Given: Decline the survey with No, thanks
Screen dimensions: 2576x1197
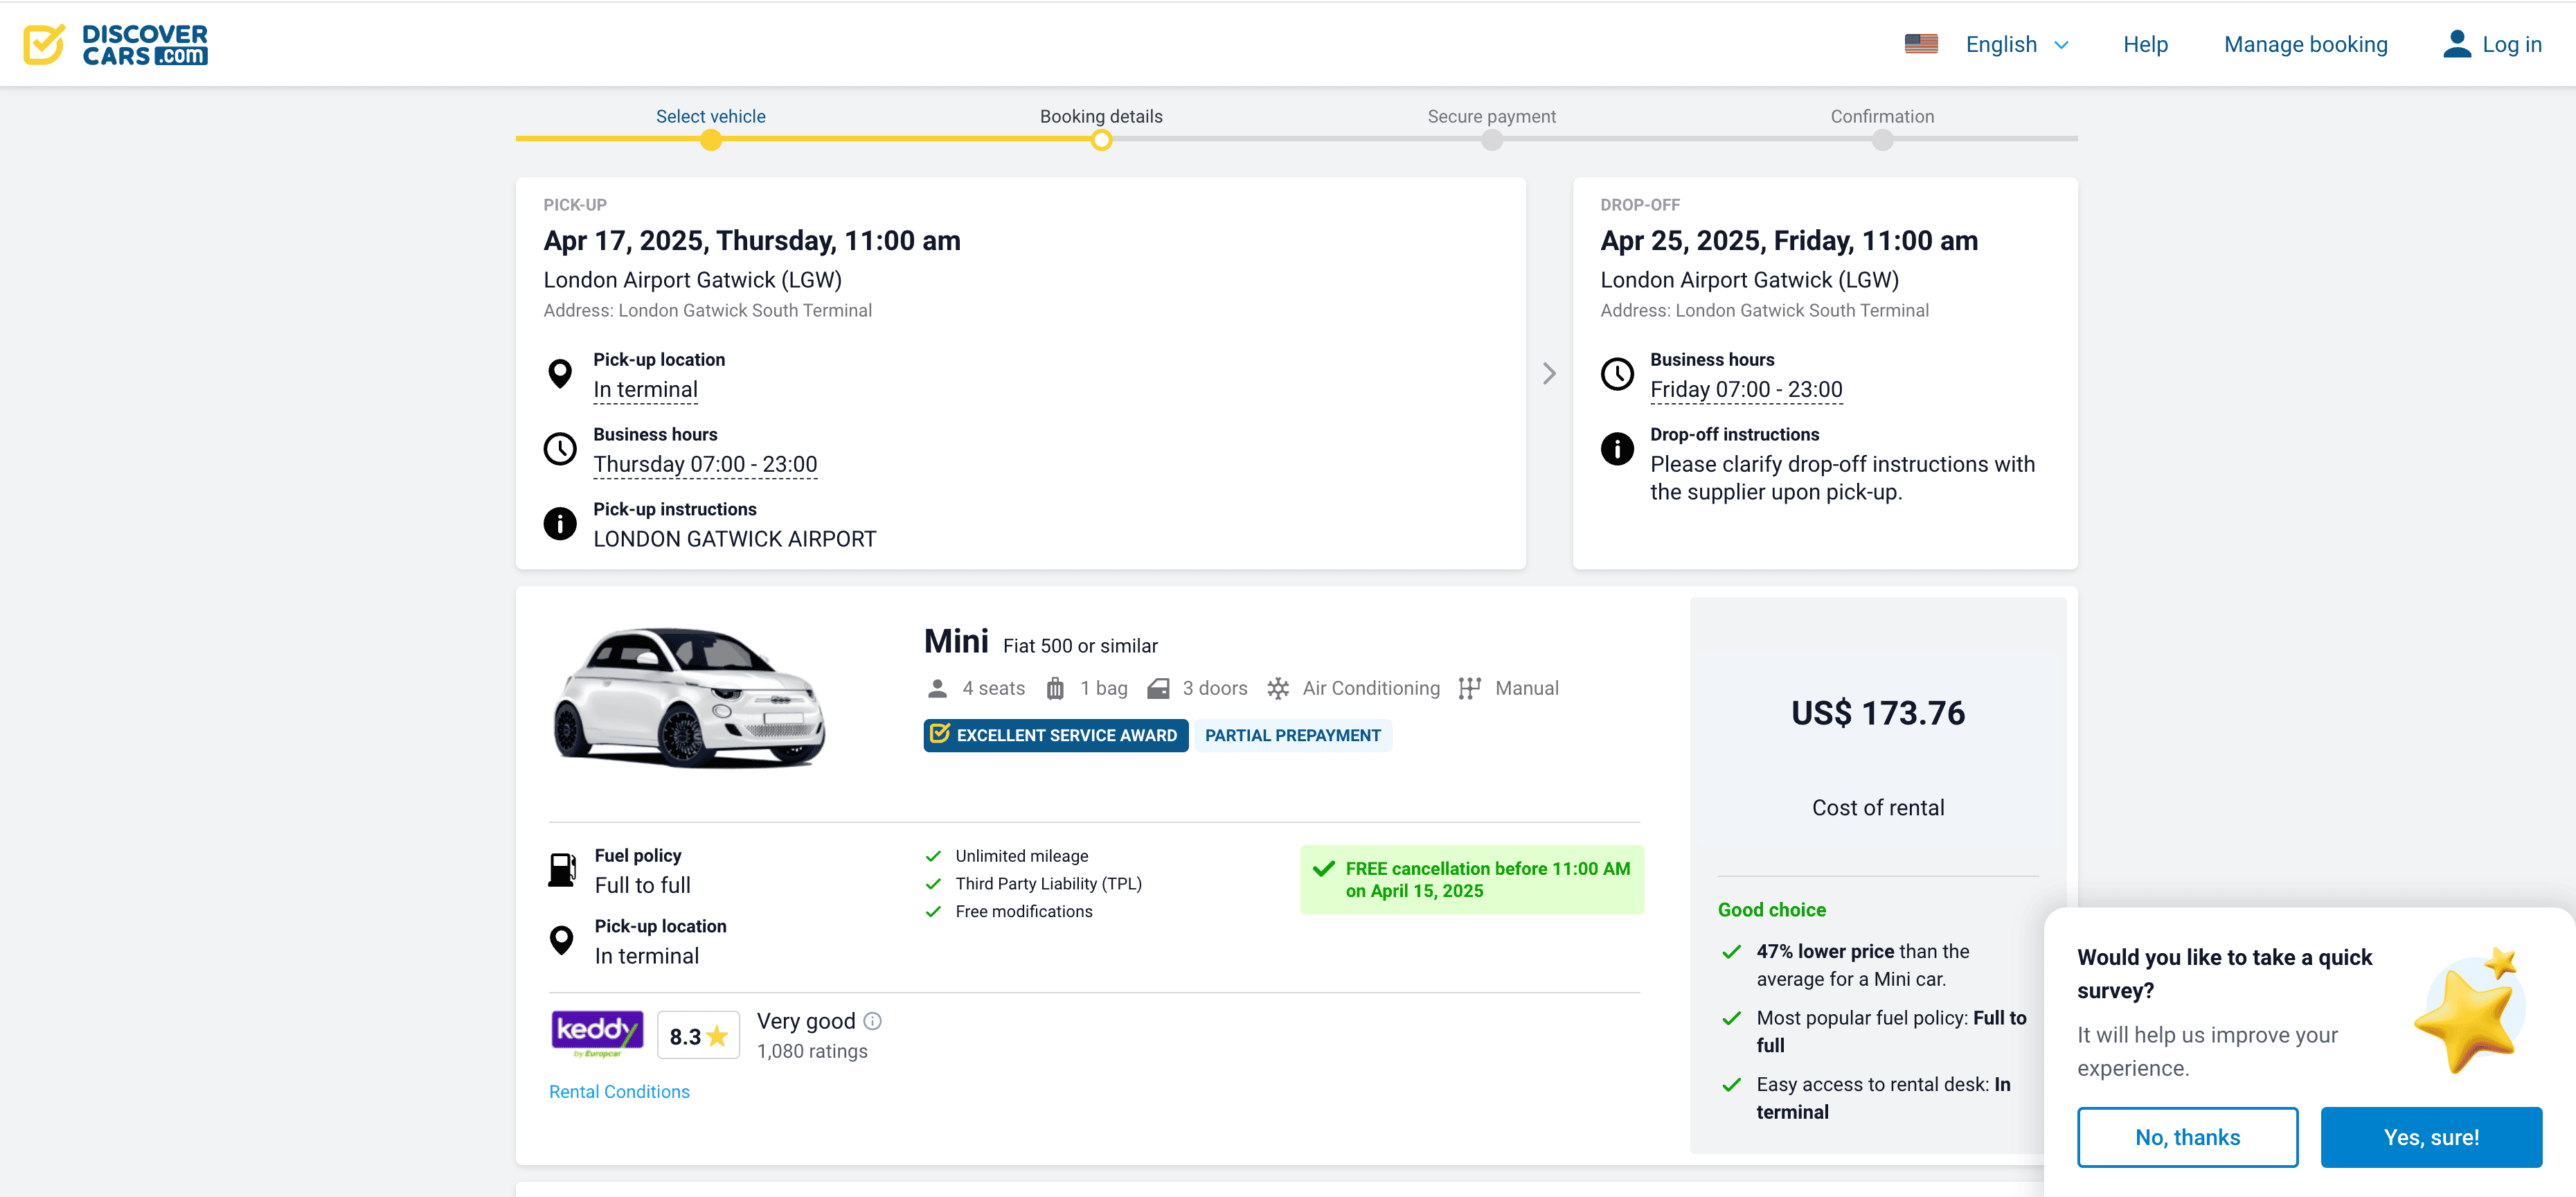Looking at the screenshot, I should [2187, 1137].
